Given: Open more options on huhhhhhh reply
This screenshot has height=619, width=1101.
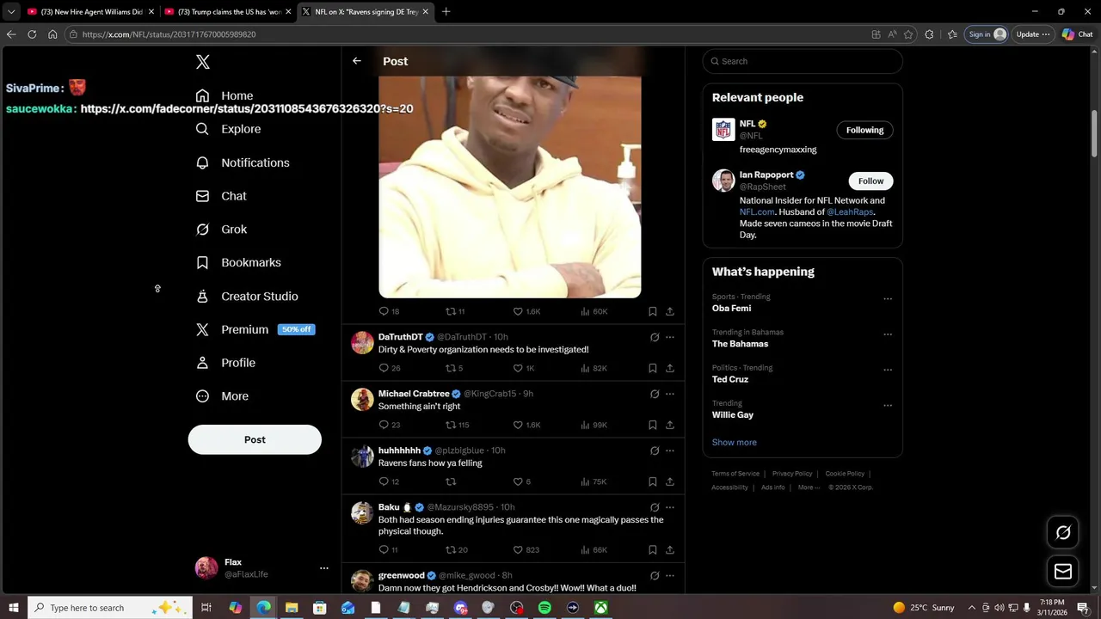Looking at the screenshot, I should (x=670, y=450).
